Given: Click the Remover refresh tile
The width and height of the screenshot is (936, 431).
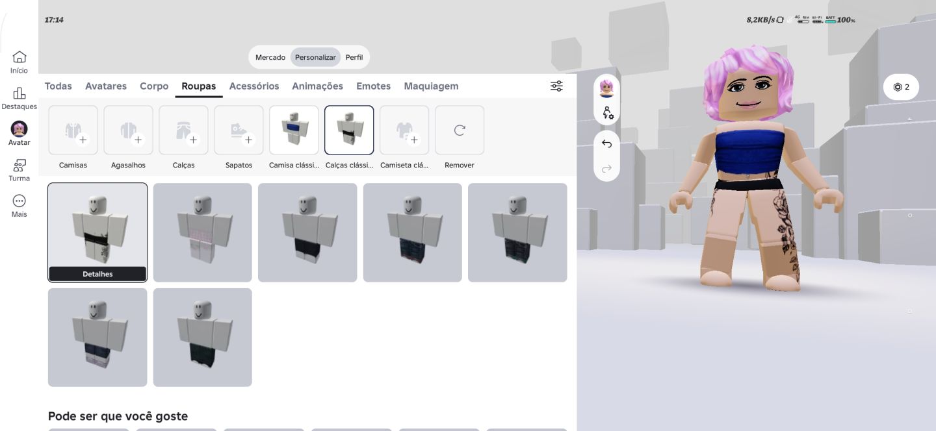Looking at the screenshot, I should point(460,130).
